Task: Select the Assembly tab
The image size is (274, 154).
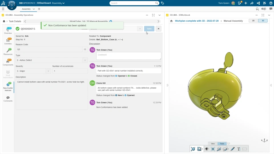Action: click(x=26, y=9)
